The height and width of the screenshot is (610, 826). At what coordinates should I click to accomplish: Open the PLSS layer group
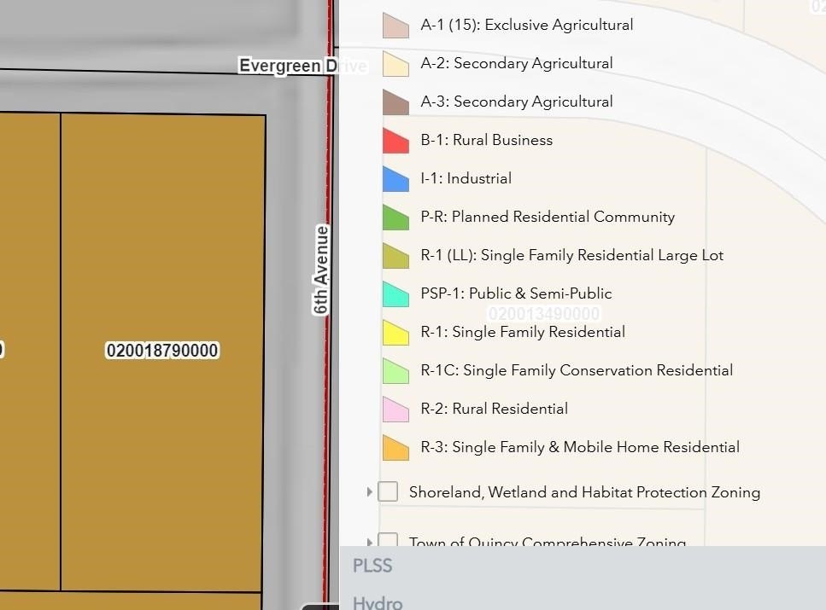[372, 566]
